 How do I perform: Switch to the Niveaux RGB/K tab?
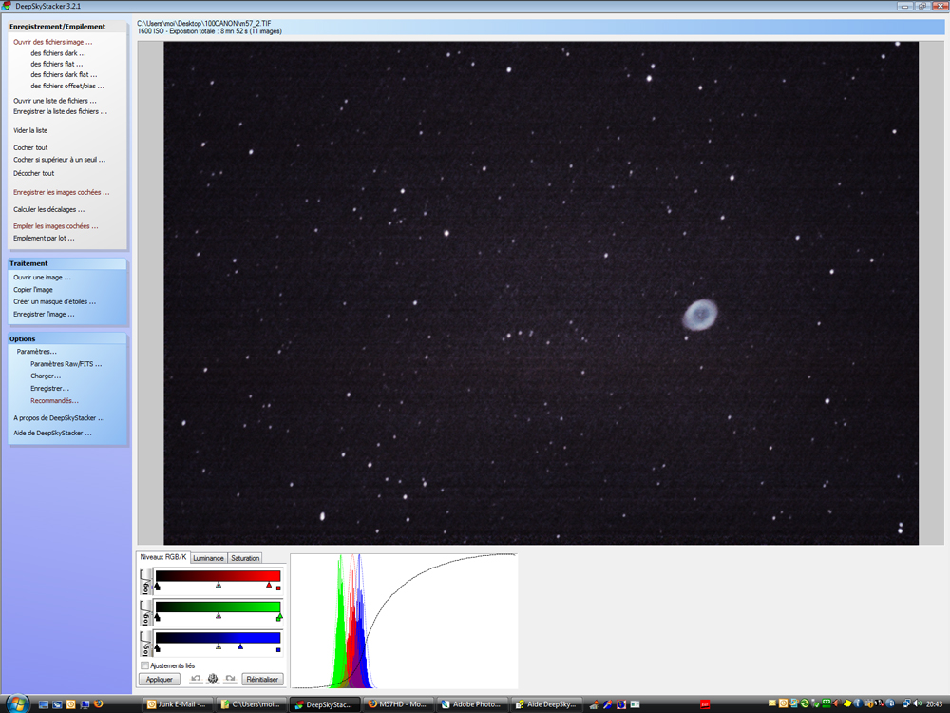click(163, 556)
